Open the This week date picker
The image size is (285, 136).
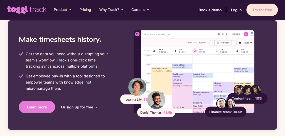point(223,43)
